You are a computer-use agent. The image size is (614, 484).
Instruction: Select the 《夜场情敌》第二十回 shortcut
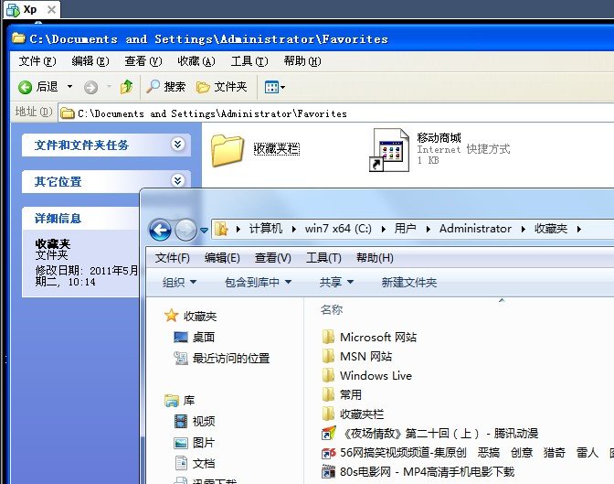tap(429, 433)
